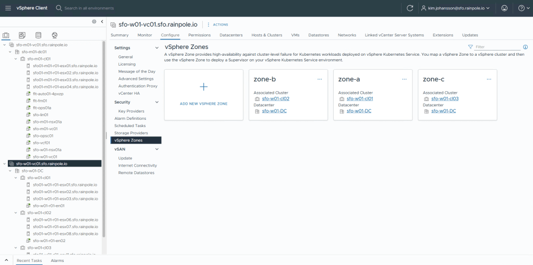This screenshot has width=533, height=265.
Task: Open the zone-b ellipsis options menu
Action: click(x=320, y=79)
